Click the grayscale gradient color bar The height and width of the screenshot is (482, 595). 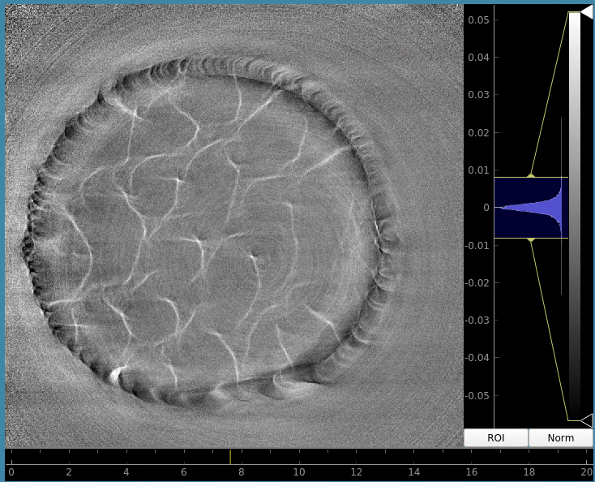point(575,216)
